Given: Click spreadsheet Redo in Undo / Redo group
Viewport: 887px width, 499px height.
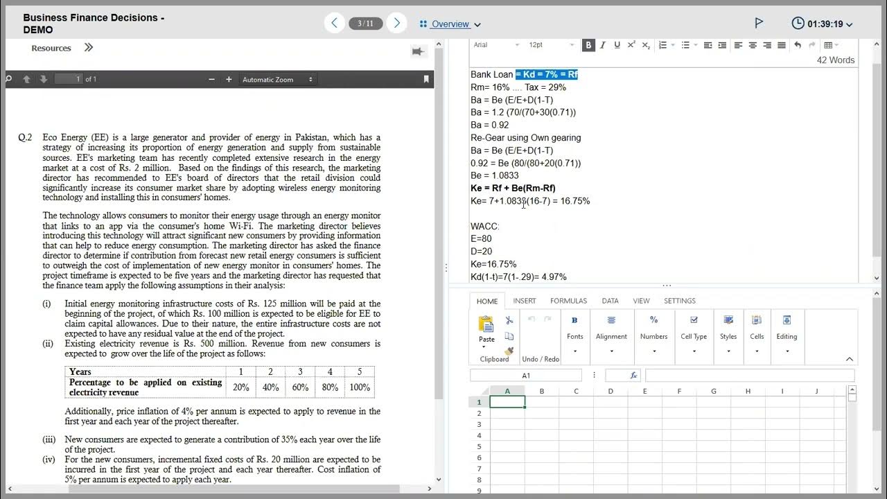Looking at the screenshot, I should (547, 319).
